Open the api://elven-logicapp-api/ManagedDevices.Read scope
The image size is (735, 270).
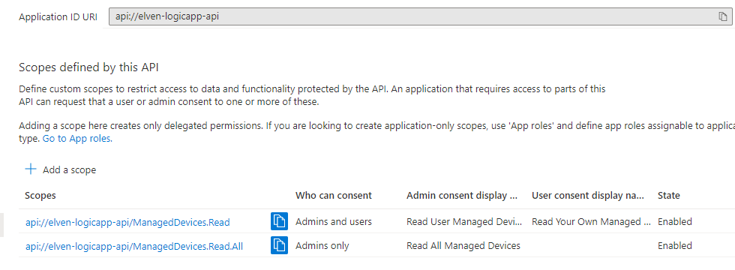(x=127, y=222)
